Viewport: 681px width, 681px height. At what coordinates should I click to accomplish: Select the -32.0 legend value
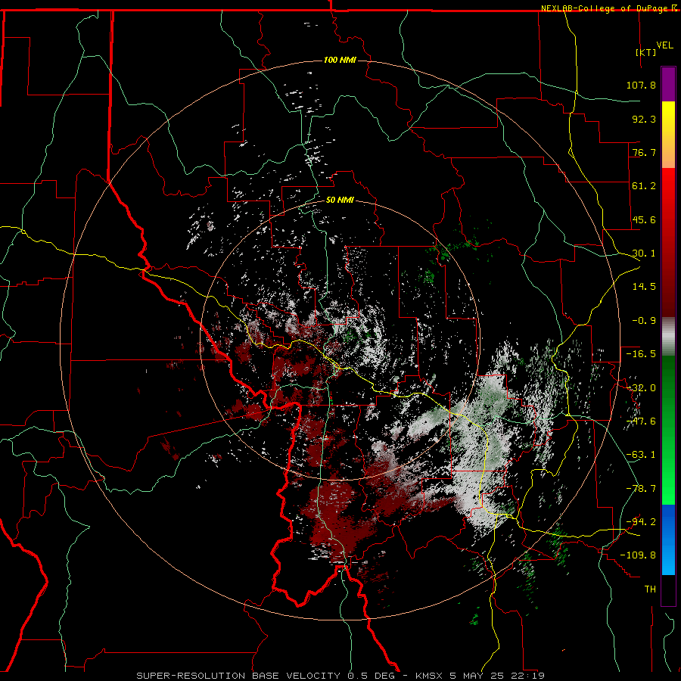pos(641,388)
